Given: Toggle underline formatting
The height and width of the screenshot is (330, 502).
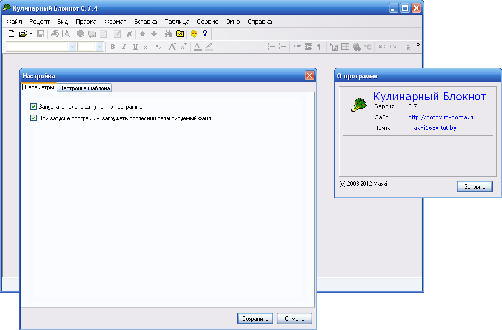Looking at the screenshot, I should point(135,47).
